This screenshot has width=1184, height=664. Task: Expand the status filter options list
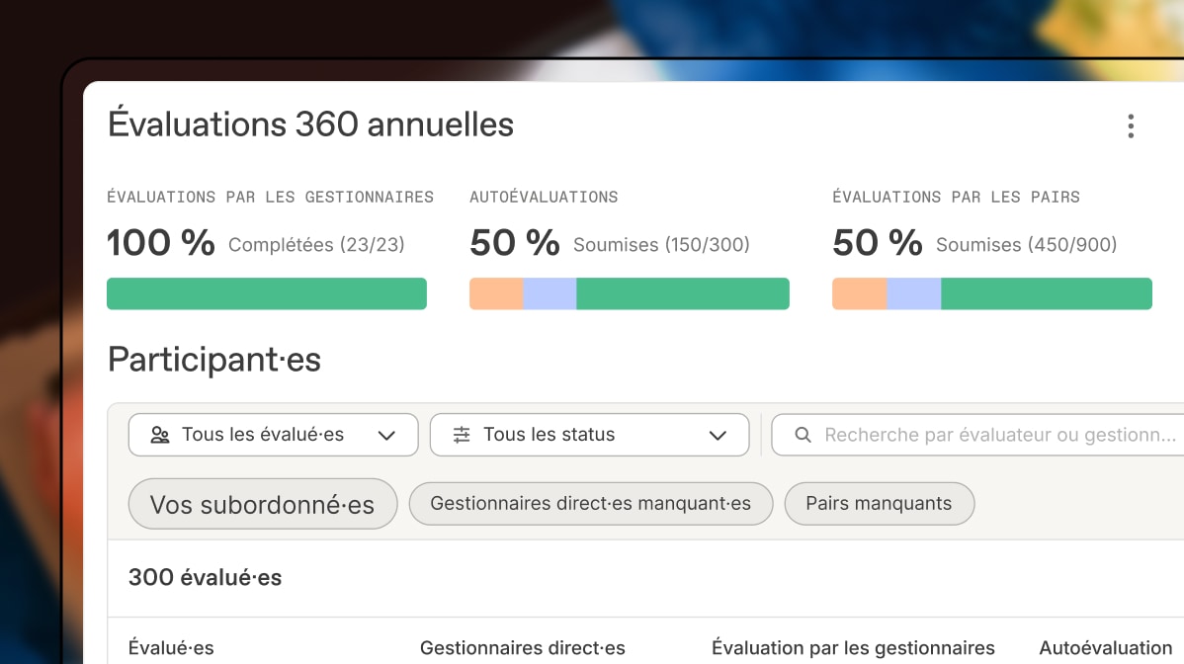pyautogui.click(x=589, y=435)
